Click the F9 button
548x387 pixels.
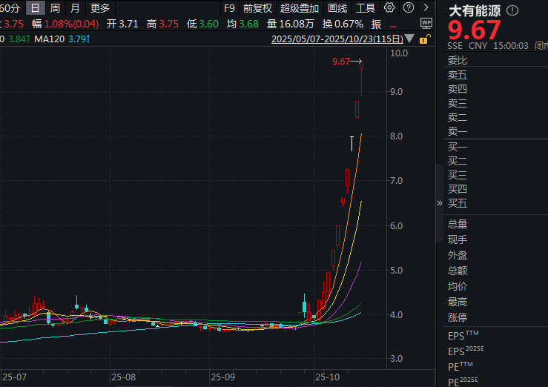coord(229,8)
